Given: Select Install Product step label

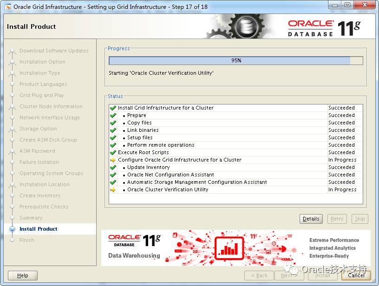Looking at the screenshot, I should pos(39,229).
